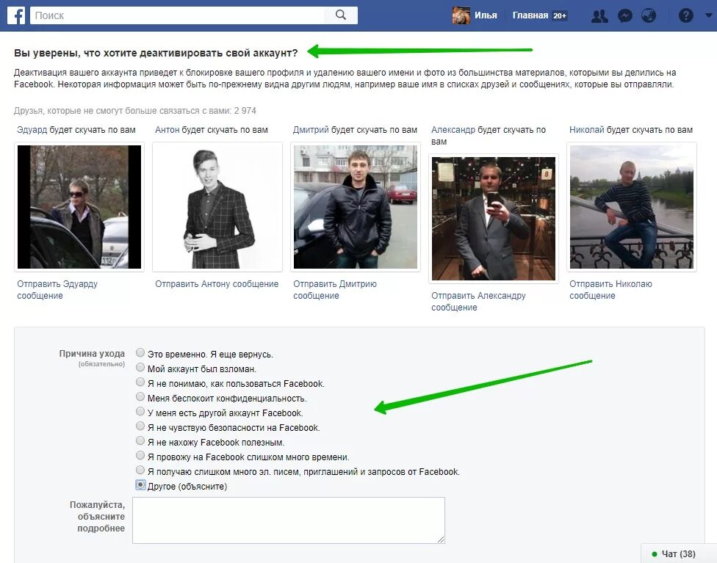Expand the account dropdown arrow
Screen dimensions: 717x563
[x=708, y=15]
